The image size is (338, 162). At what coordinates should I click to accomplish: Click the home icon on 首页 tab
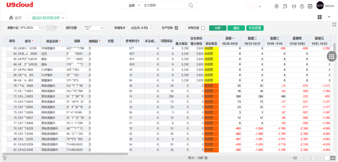(x=11, y=18)
